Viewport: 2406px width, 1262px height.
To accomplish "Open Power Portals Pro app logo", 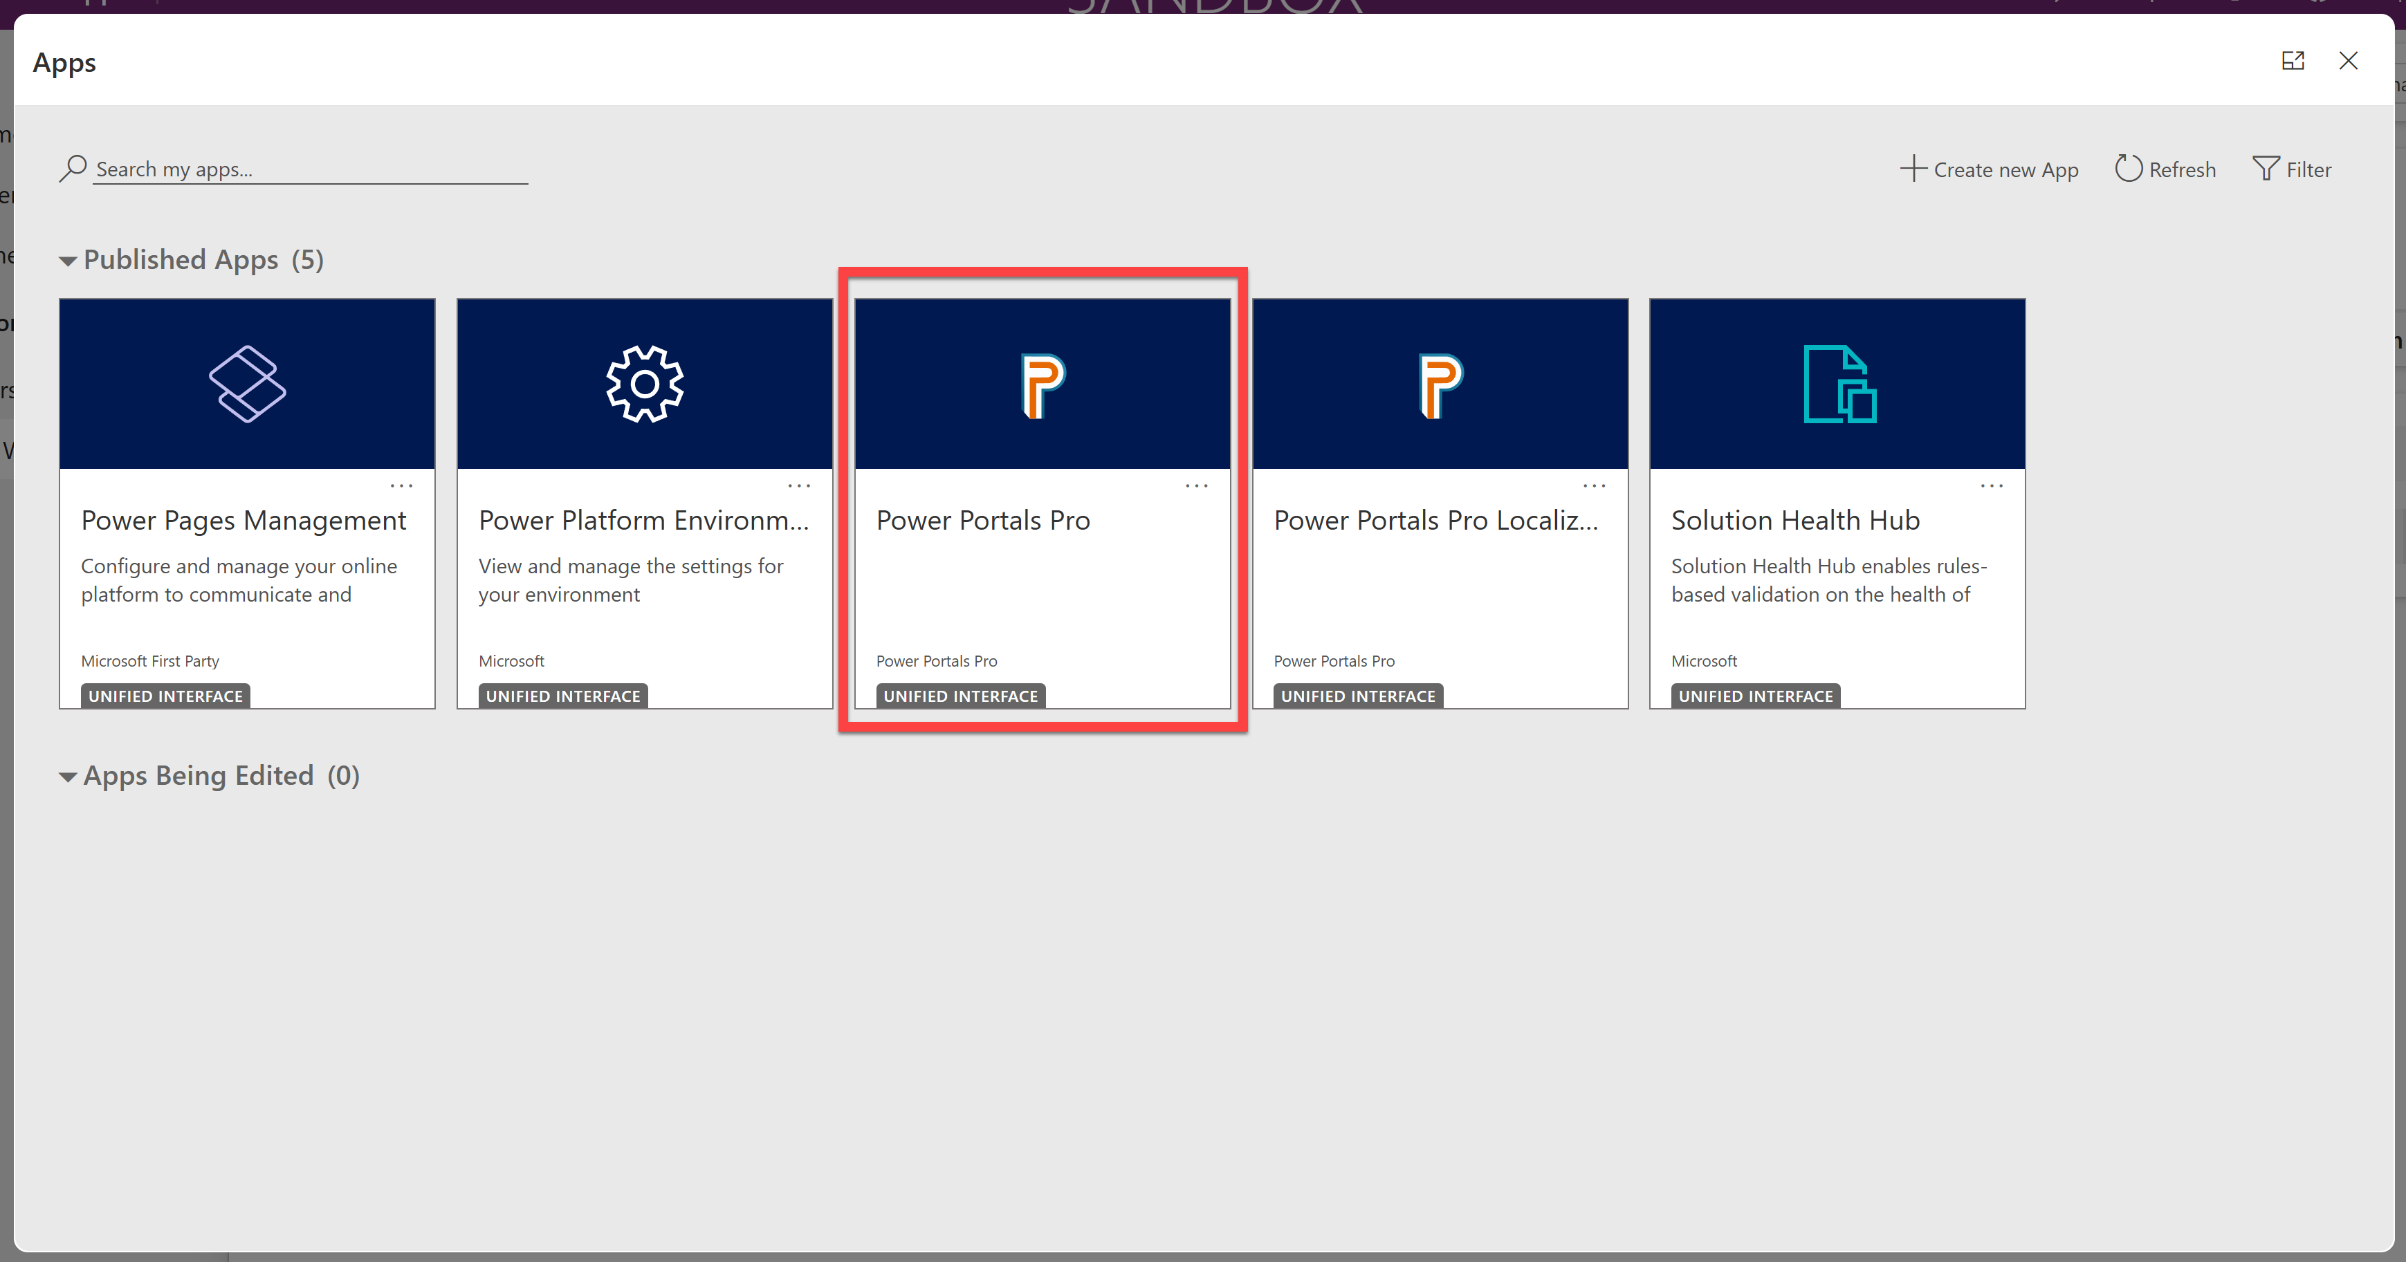I will (x=1043, y=385).
